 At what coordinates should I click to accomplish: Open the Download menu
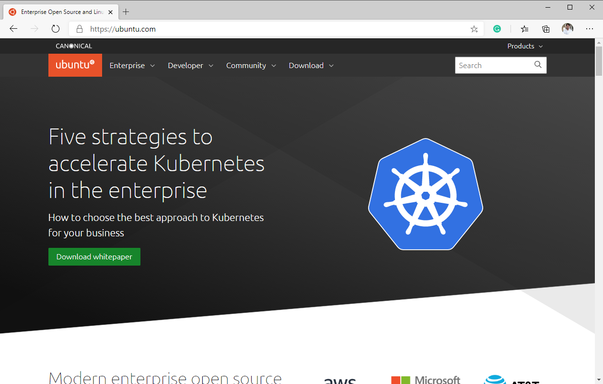(311, 66)
